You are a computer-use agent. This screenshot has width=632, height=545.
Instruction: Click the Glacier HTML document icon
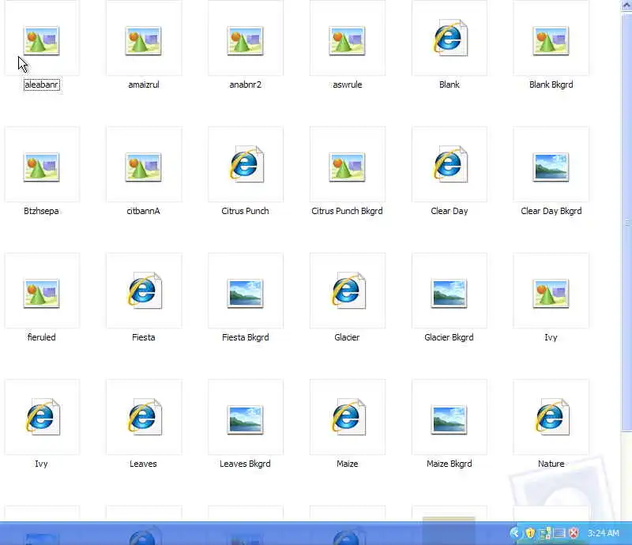click(348, 290)
